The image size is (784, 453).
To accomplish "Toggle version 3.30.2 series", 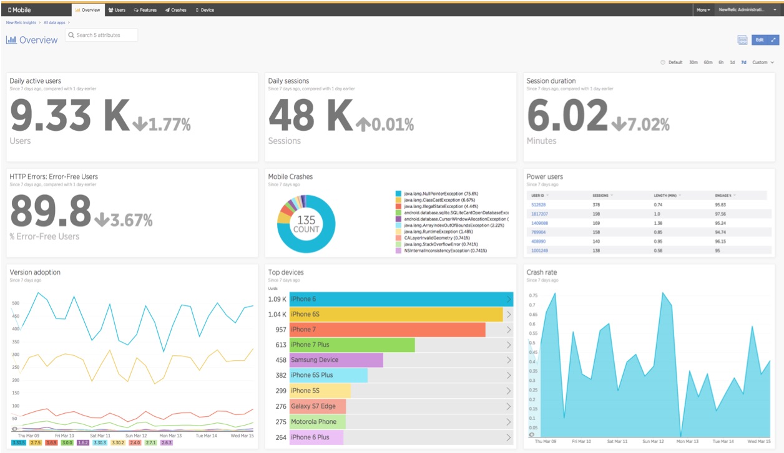I will [118, 443].
